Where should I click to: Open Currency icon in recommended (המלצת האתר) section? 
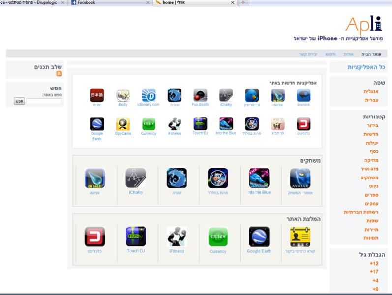coord(218,237)
